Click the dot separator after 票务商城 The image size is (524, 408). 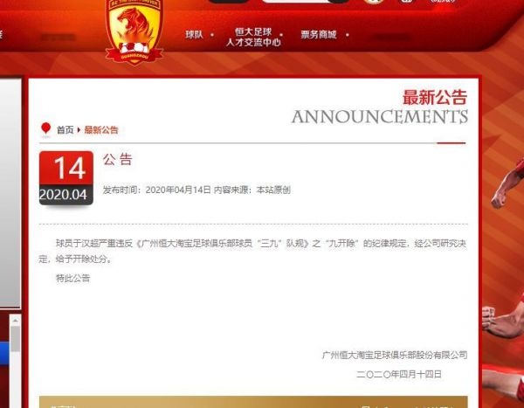coord(348,34)
